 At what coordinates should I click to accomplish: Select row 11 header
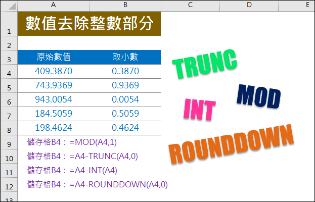coord(9,171)
